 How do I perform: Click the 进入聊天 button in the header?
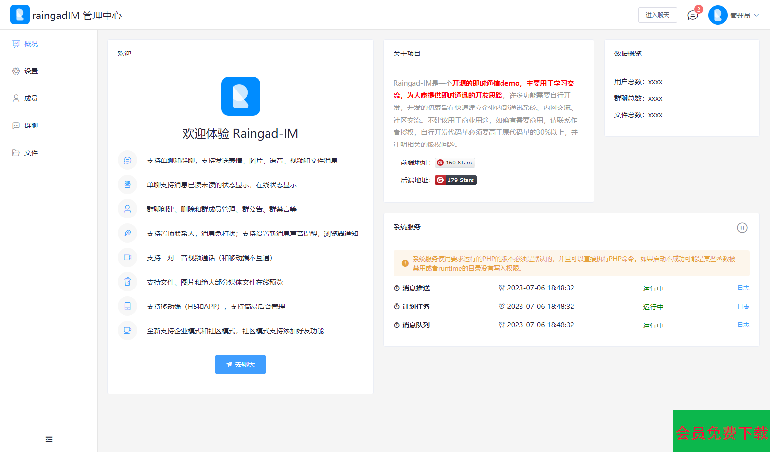tap(657, 15)
